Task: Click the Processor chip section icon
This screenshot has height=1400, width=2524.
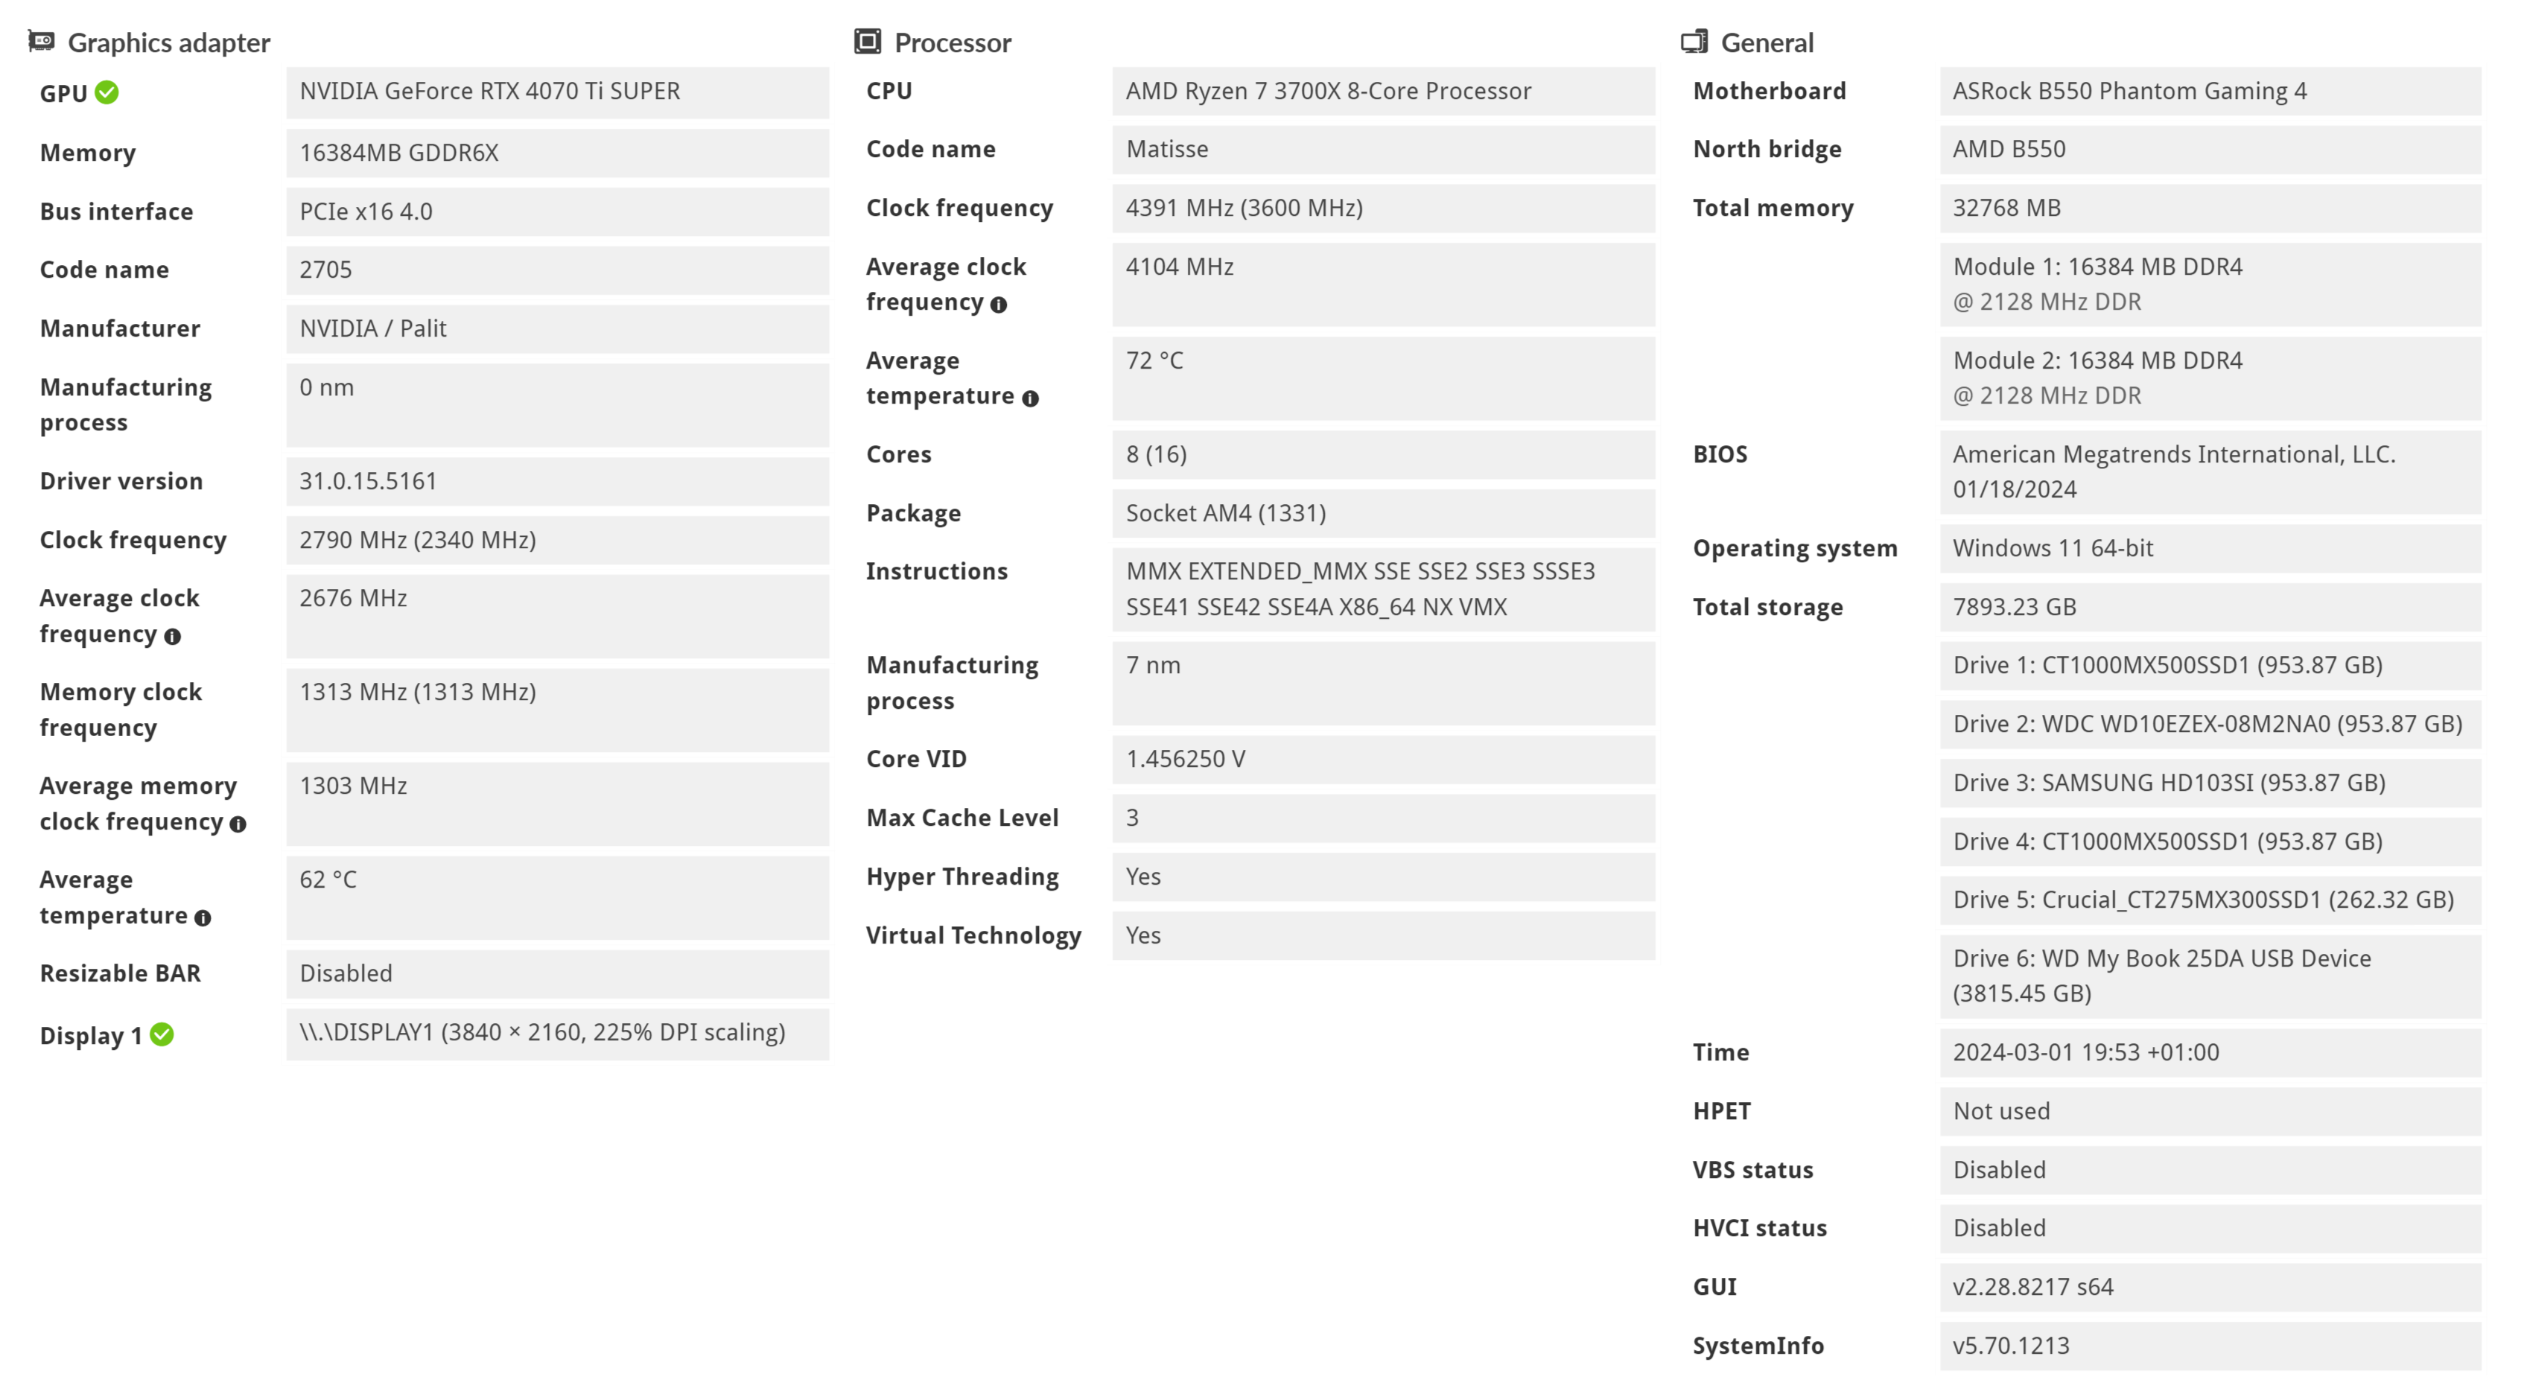Action: (867, 41)
